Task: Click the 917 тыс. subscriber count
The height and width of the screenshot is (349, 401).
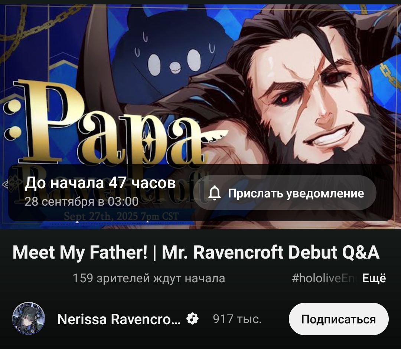Action: 237,319
